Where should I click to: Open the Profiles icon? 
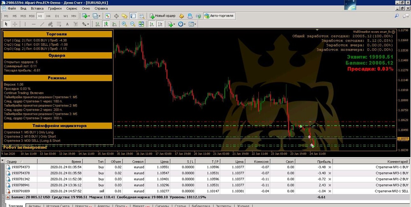[x=95, y=16]
